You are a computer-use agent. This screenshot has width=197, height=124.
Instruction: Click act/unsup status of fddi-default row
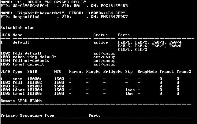[x=104, y=53]
